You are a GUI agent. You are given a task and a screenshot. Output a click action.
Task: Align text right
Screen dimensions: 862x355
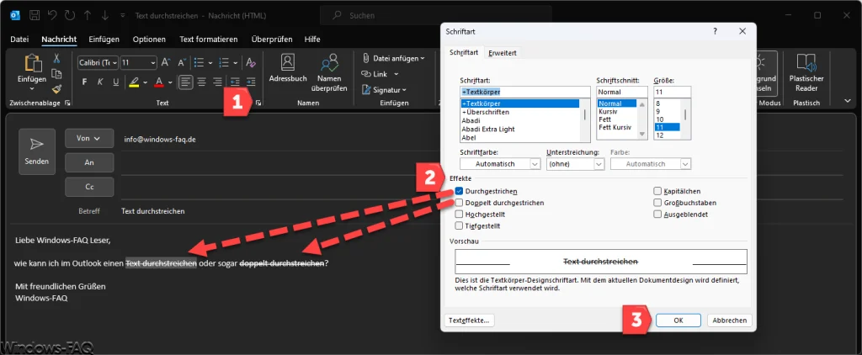point(218,82)
